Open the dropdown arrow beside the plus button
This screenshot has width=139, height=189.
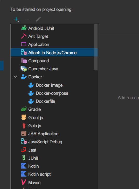18,21
